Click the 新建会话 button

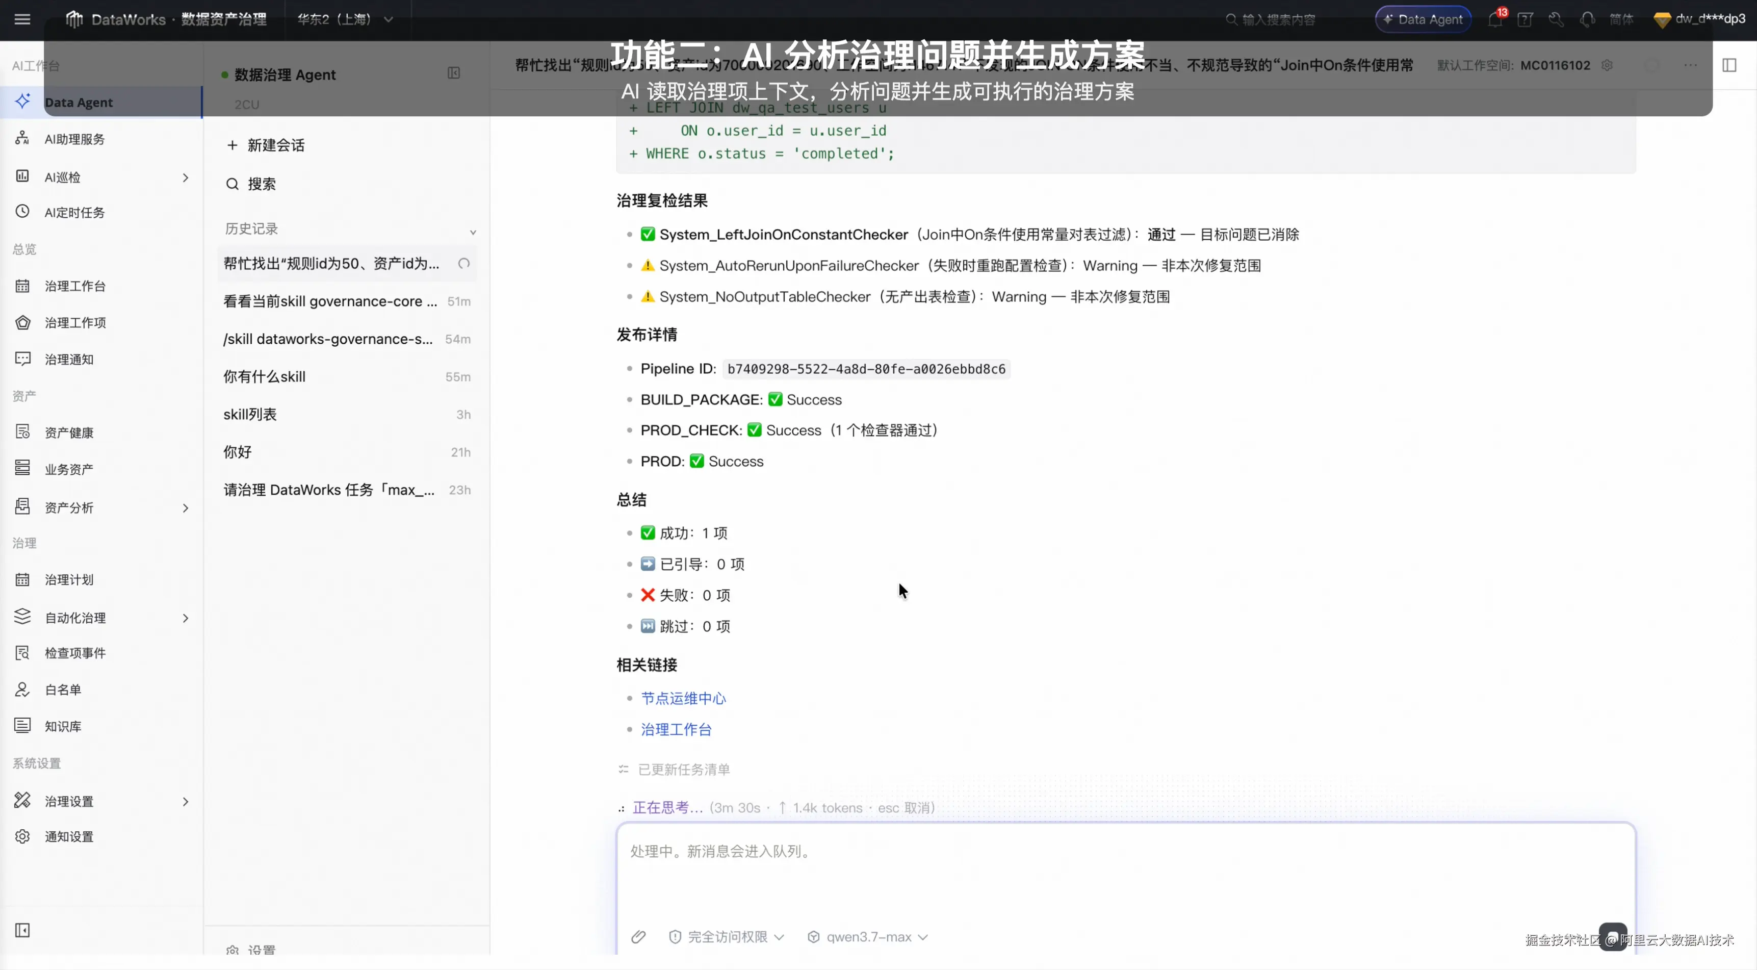pyautogui.click(x=266, y=145)
